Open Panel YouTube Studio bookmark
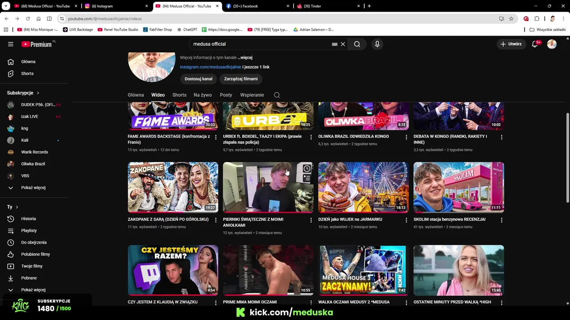 (x=118, y=30)
